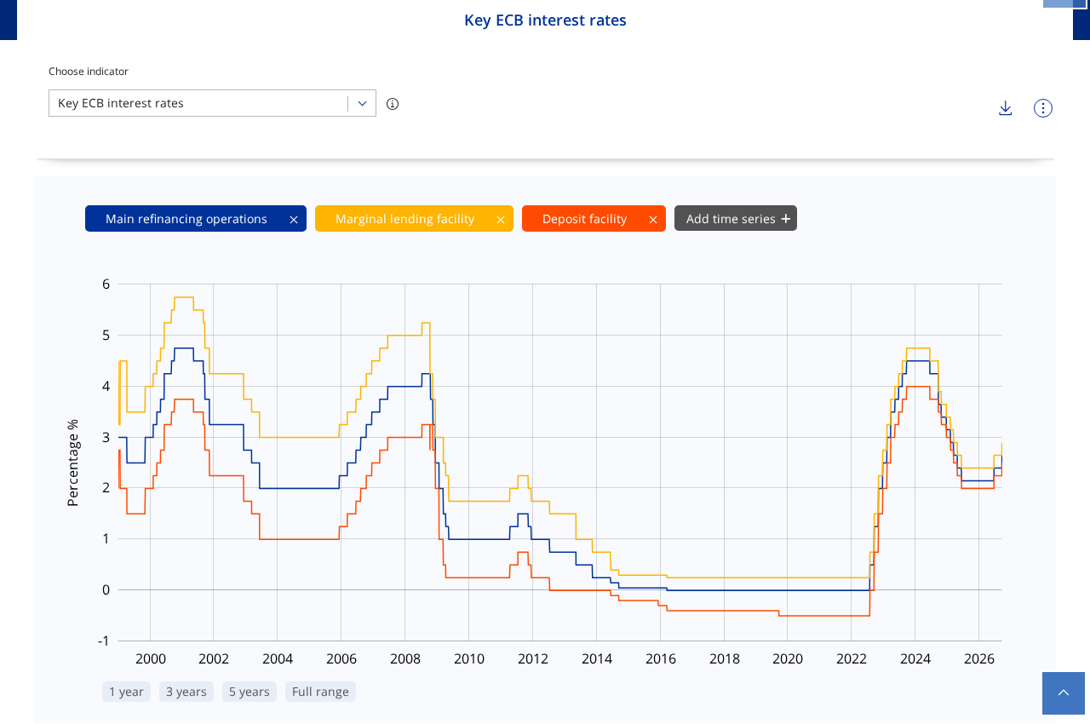Screen dimensions: 1090x724
Task: Click Add time series button
Action: pos(736,218)
